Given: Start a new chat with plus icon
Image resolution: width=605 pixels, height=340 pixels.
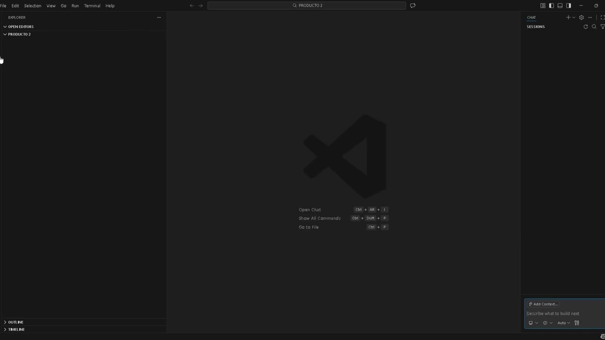Looking at the screenshot, I should [x=568, y=17].
